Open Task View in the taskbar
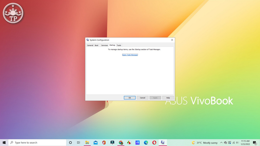 pyautogui.click(x=79, y=143)
